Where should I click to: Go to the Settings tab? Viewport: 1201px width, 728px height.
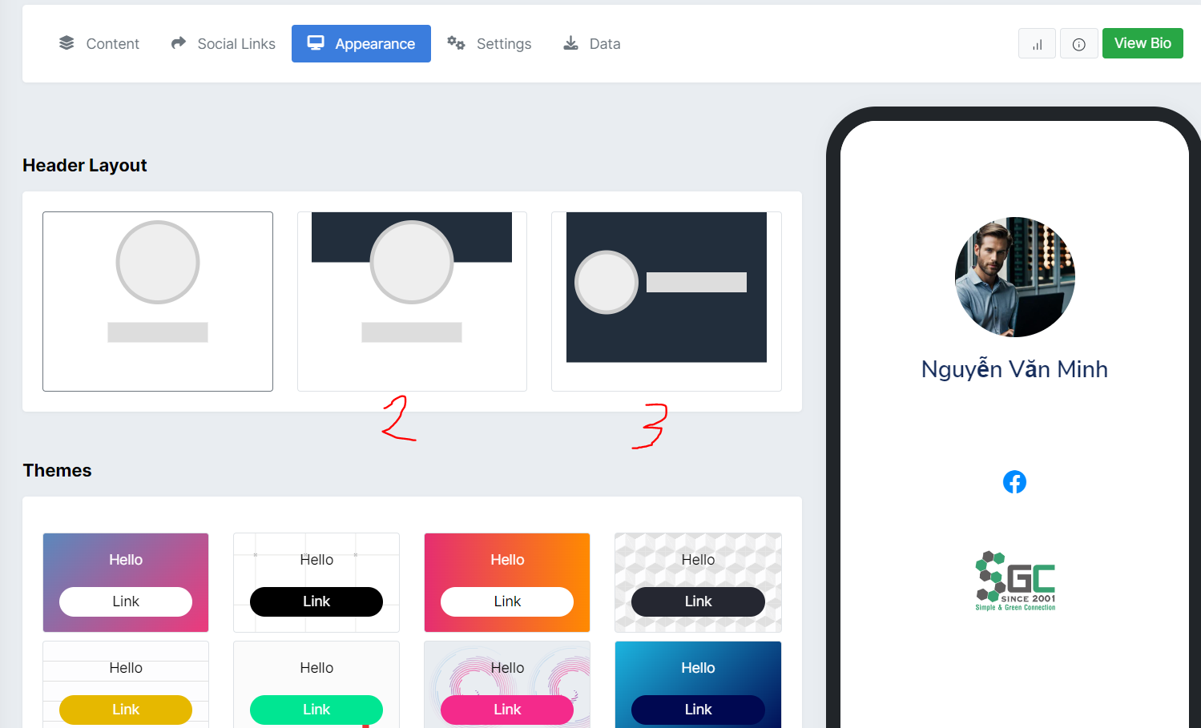tap(490, 44)
